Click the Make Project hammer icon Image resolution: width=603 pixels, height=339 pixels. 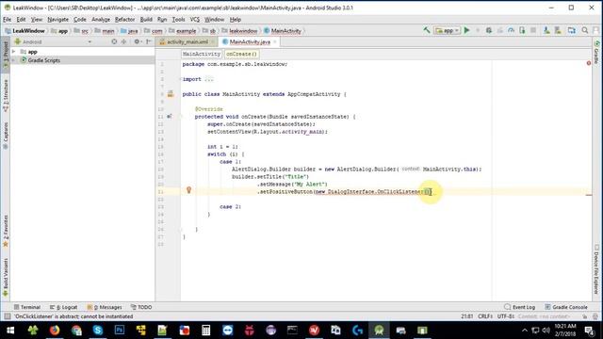click(x=427, y=30)
